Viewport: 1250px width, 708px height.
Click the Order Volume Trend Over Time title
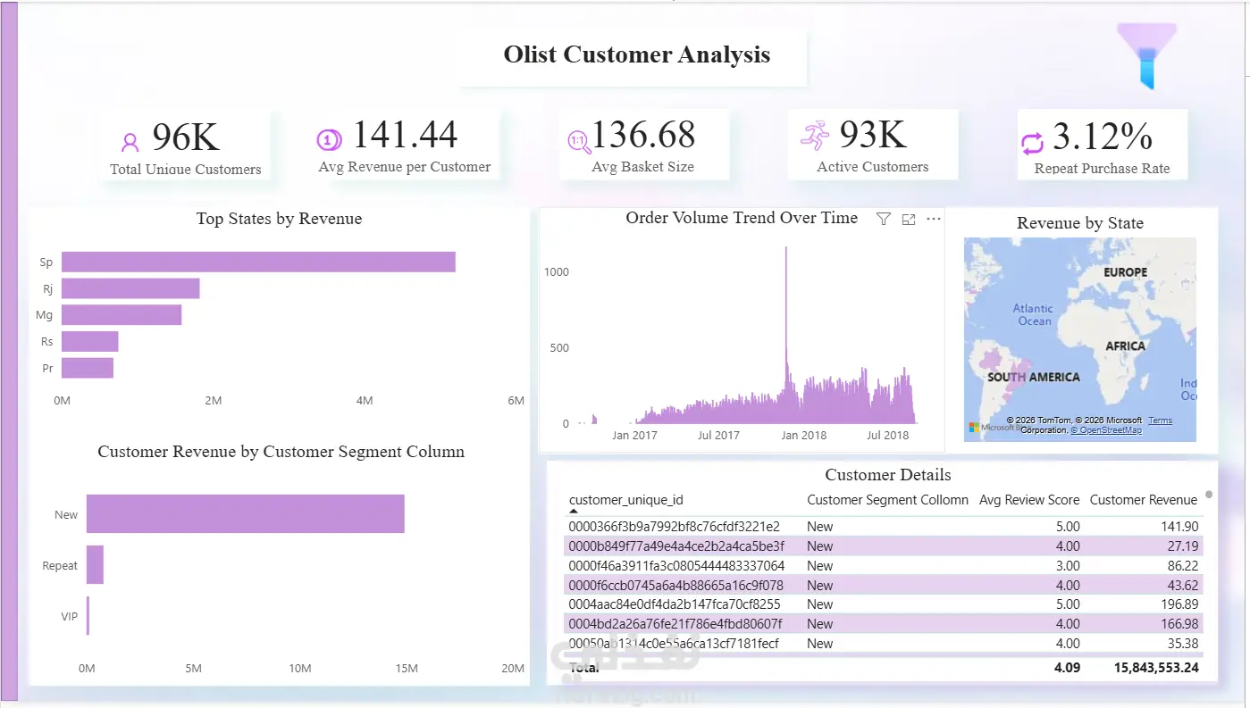point(742,218)
